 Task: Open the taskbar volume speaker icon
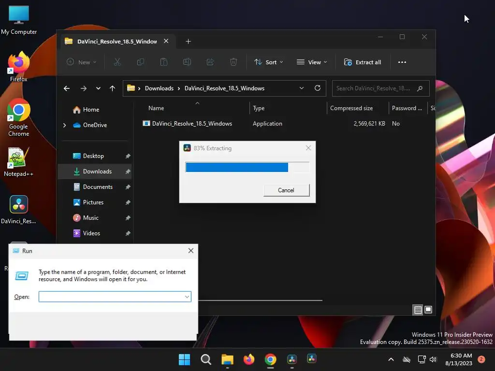433,359
